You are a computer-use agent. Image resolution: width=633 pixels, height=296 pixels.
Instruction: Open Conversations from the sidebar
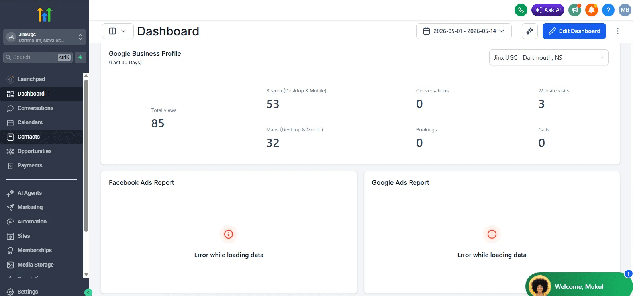click(x=42, y=108)
